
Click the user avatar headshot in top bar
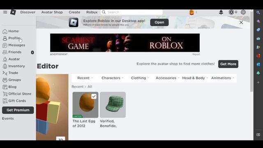tap(191, 12)
